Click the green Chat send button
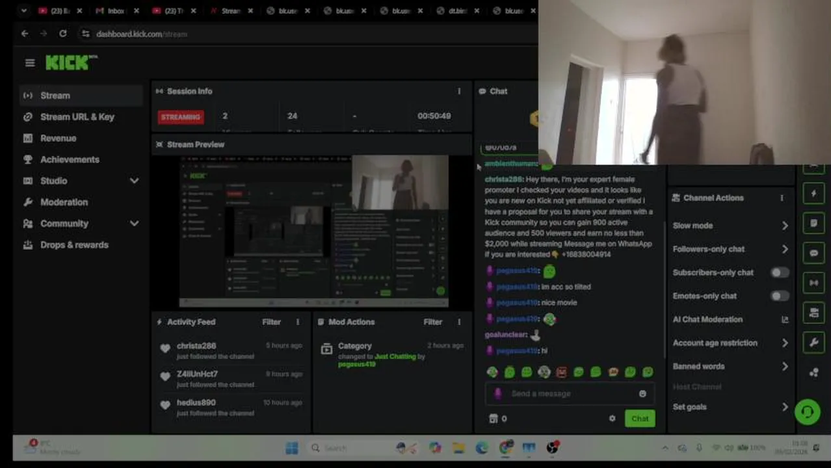Screen dimensions: 831x468 [x=640, y=419]
